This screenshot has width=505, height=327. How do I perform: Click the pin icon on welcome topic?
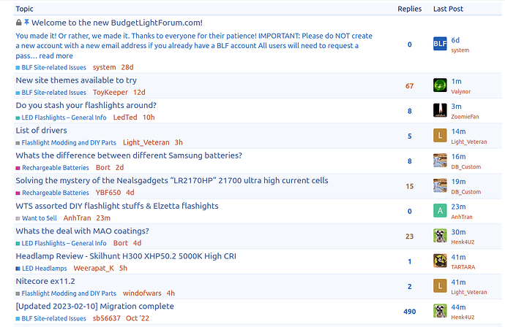tap(27, 23)
